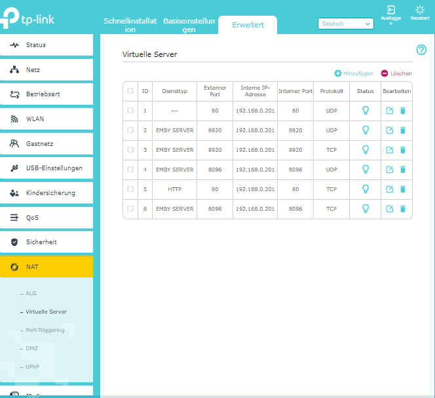Toggle status bulb for rule ID 3
435x398 pixels.
366,150
